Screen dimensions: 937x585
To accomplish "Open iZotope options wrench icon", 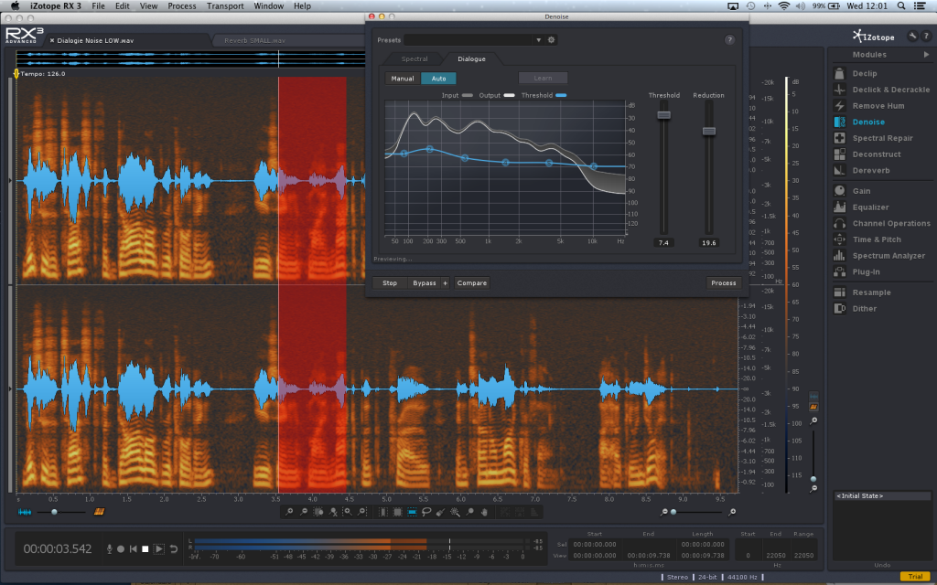I will pyautogui.click(x=912, y=36).
